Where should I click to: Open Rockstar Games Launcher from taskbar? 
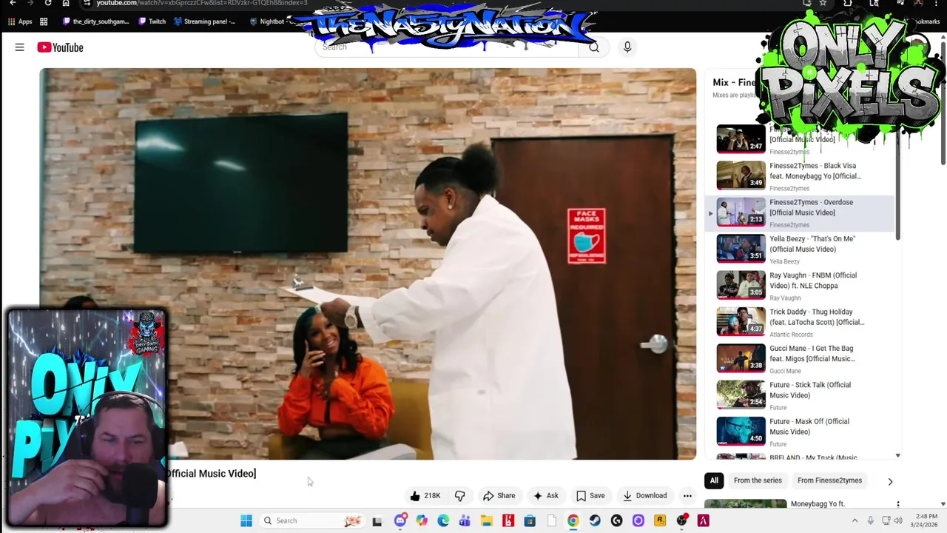660,520
